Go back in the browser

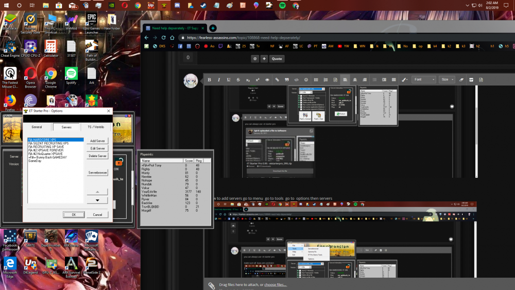(147, 38)
